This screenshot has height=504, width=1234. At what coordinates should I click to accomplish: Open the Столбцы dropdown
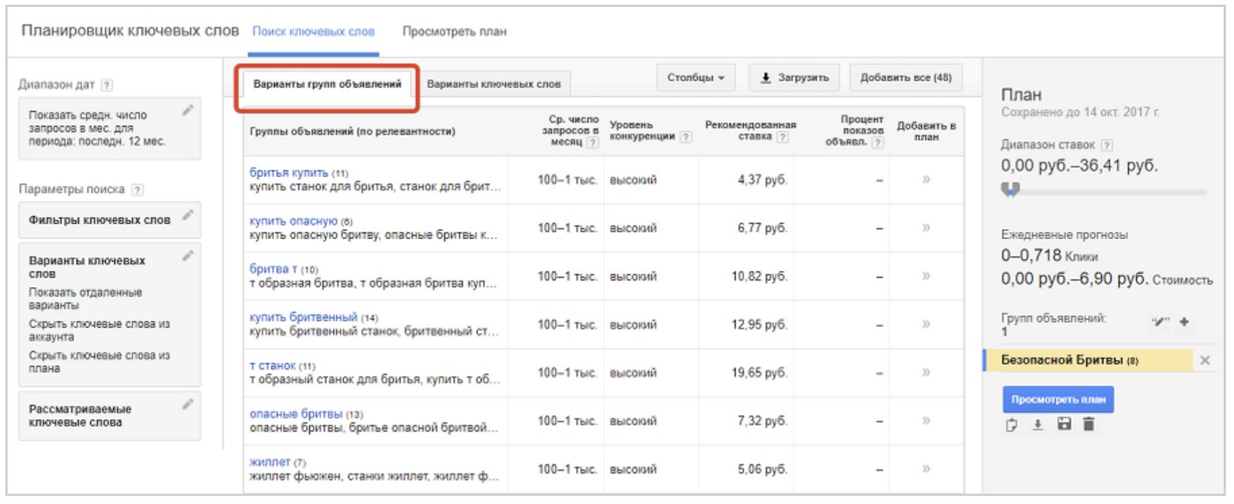point(695,78)
